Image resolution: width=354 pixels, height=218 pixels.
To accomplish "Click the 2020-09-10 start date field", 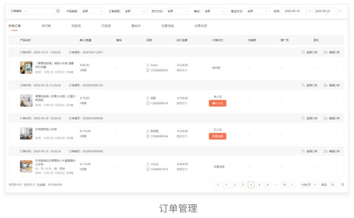I will click(x=294, y=11).
